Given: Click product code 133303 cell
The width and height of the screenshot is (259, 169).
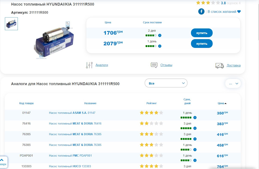Looking at the screenshot, I should (26, 166).
